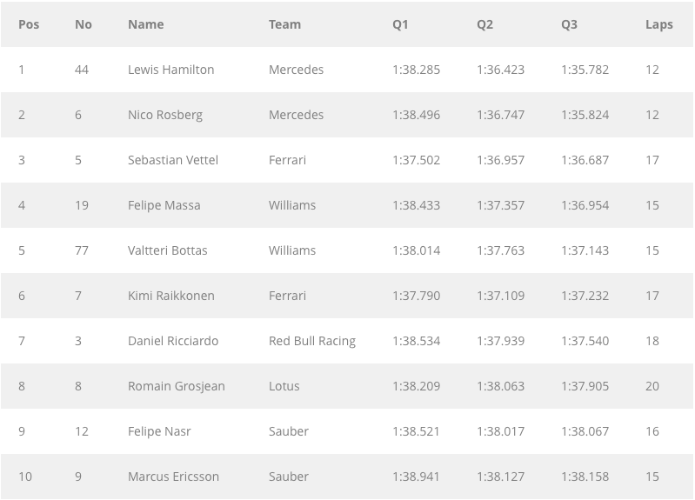Click the Laps column header
Viewport: 695px width, 500px height.
click(659, 24)
